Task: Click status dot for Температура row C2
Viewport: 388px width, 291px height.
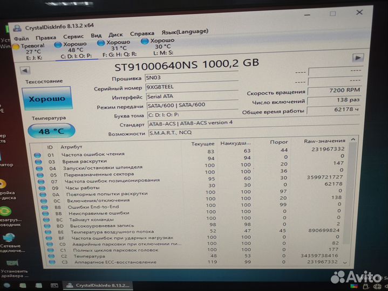Action: (x=51, y=257)
